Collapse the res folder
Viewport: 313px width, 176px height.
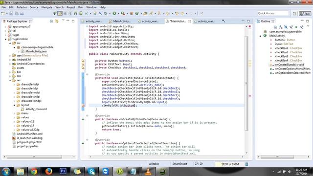(x=10, y=80)
